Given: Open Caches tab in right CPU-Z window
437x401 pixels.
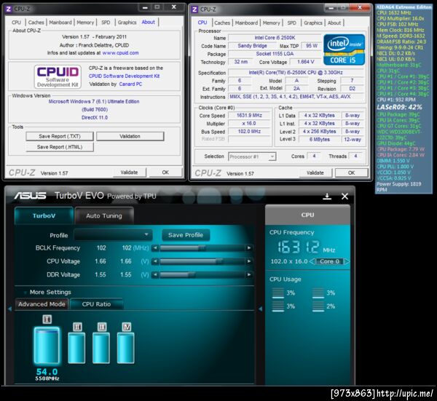Looking at the screenshot, I should [222, 23].
